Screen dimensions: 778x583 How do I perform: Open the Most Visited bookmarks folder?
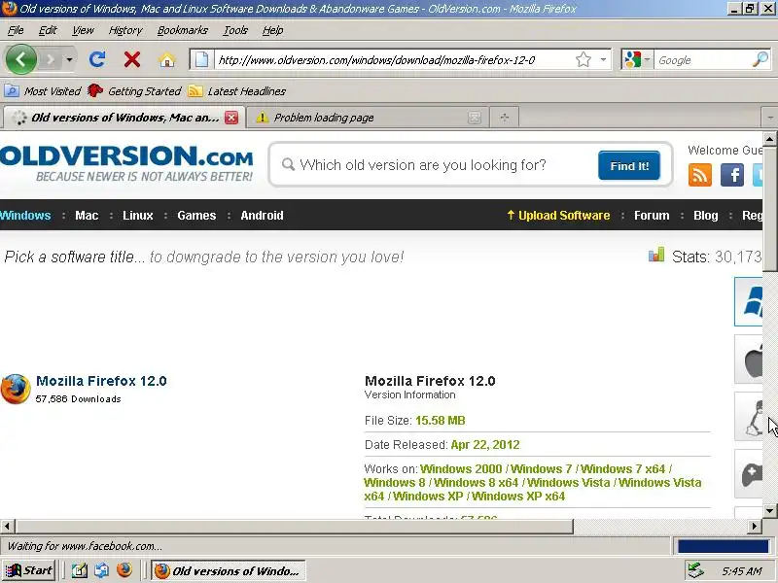click(x=43, y=91)
